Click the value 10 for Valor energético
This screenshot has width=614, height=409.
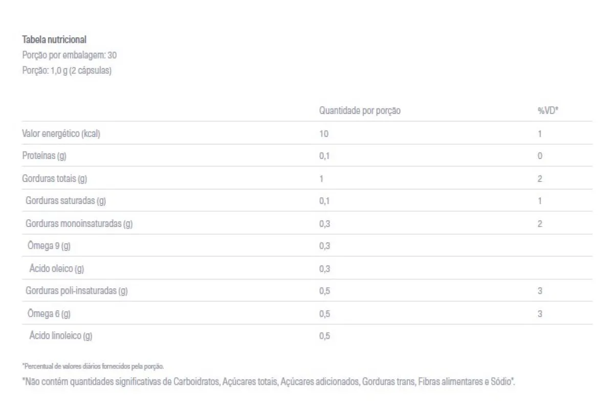pyautogui.click(x=324, y=133)
